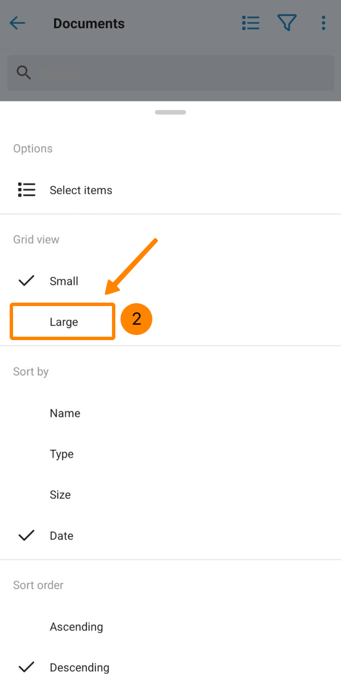Screen dimensions: 341x691
Task: Open the filter funnel icon
Action: tap(287, 23)
